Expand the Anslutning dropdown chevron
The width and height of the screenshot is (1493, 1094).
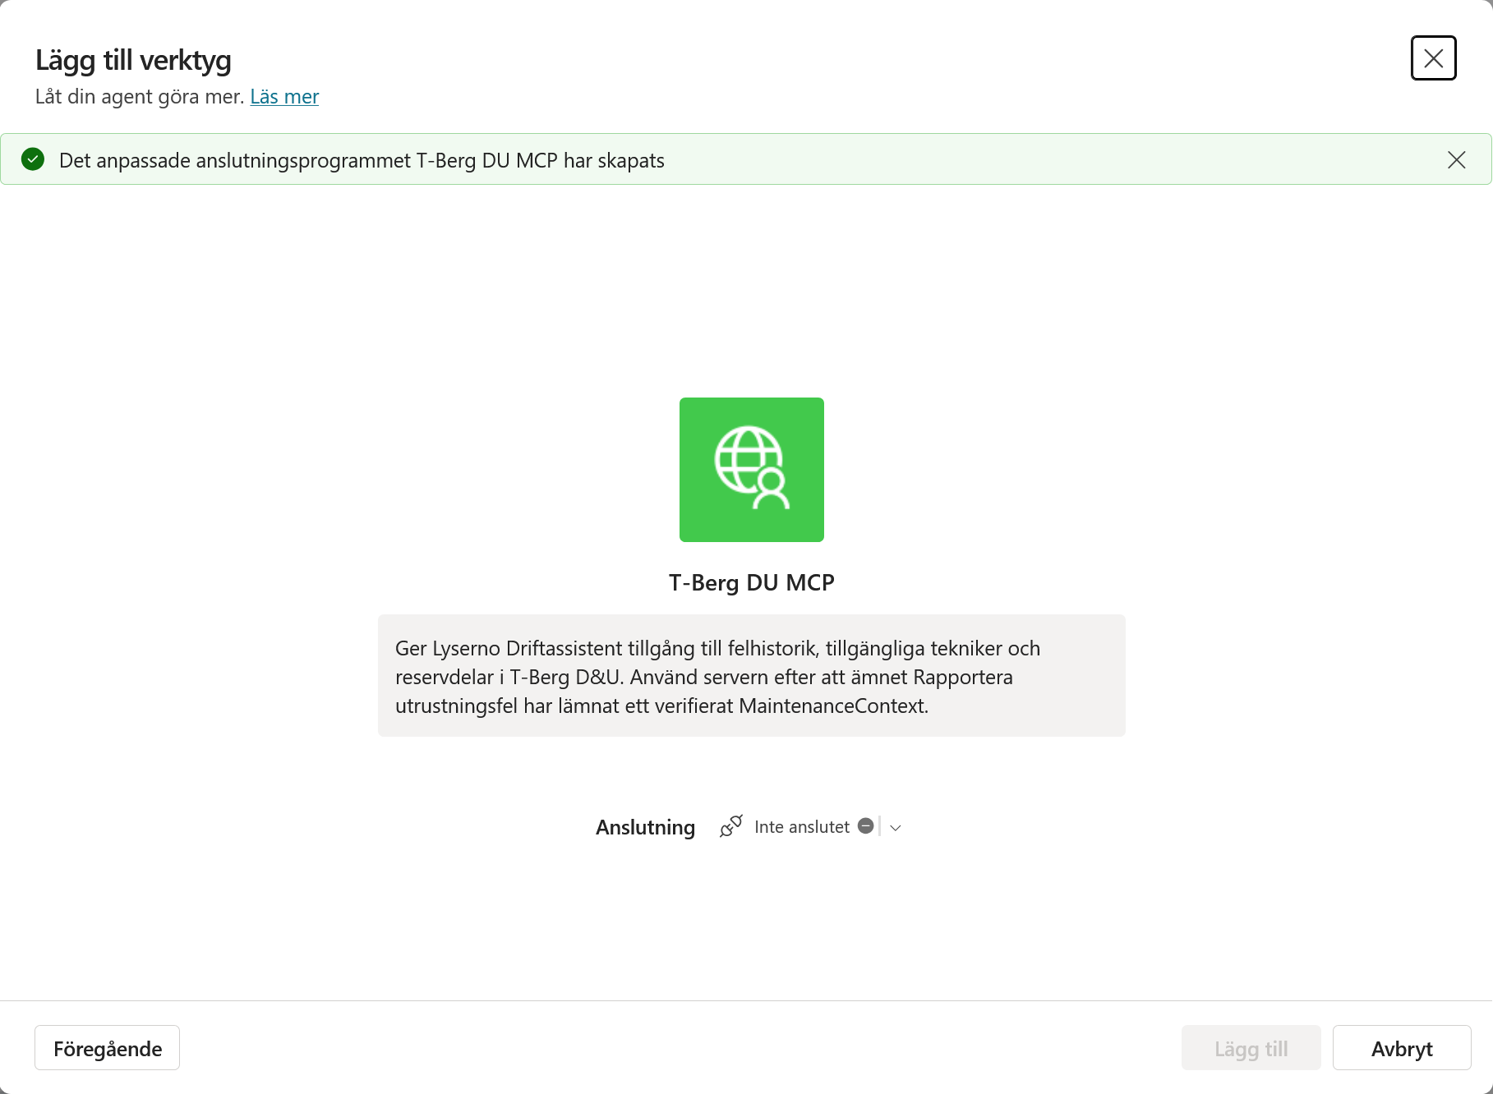click(896, 828)
